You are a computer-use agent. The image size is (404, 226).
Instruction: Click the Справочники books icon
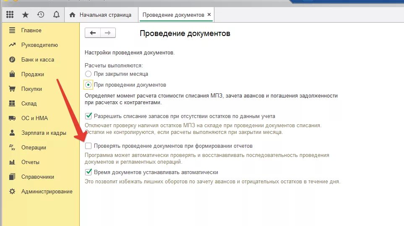coord(12,177)
